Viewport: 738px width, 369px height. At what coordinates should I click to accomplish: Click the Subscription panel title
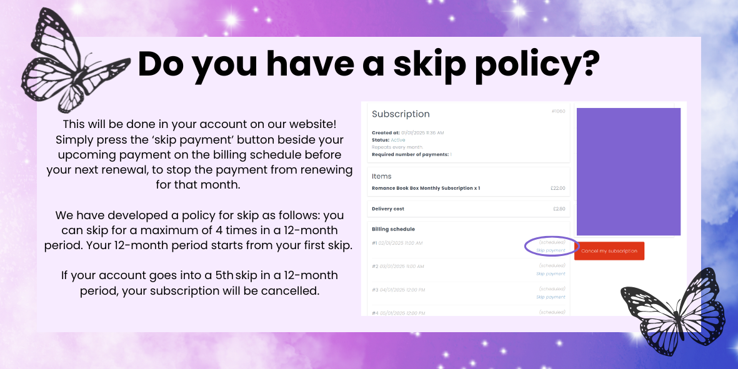click(x=401, y=114)
